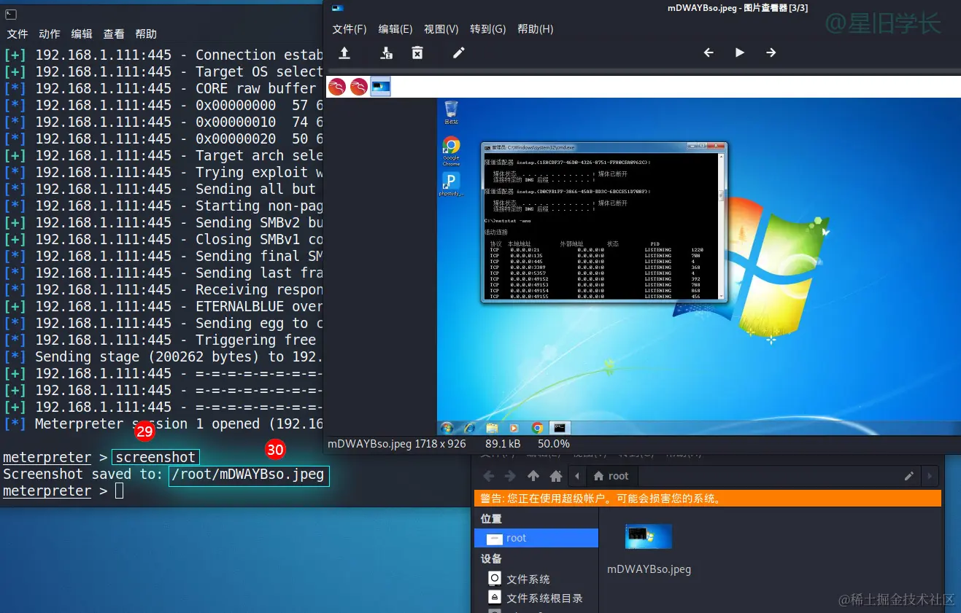Click the mDWAYBso.jpeg file name label in file manager
961x613 pixels.
[649, 569]
